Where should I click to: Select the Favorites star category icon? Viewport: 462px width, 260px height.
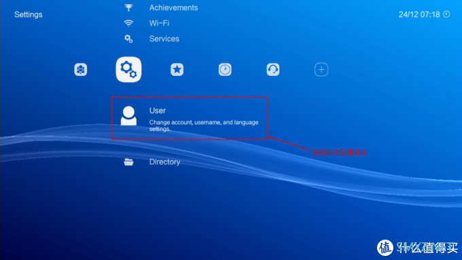pyautogui.click(x=177, y=69)
